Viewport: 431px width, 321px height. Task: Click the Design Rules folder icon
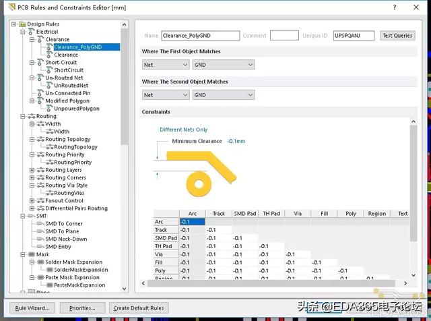[x=22, y=24]
